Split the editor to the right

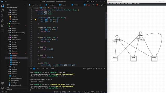(x=102, y=5)
